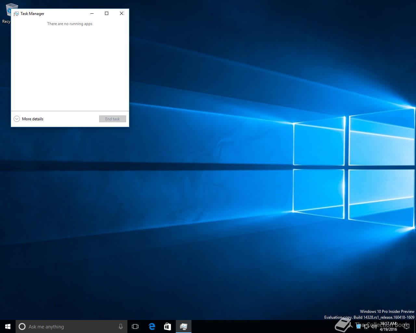
Task: Launch Microsoft Edge from the taskbar
Action: [152, 326]
